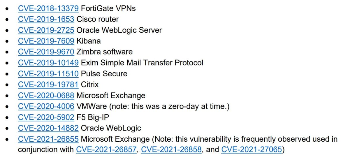
Task: Open the CVE-2019-7609 Kibana link
Action: click(x=46, y=41)
